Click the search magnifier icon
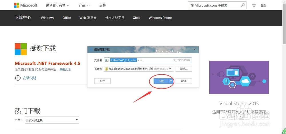Image resolution: width=286 pixels, height=134 pixels. point(243,5)
